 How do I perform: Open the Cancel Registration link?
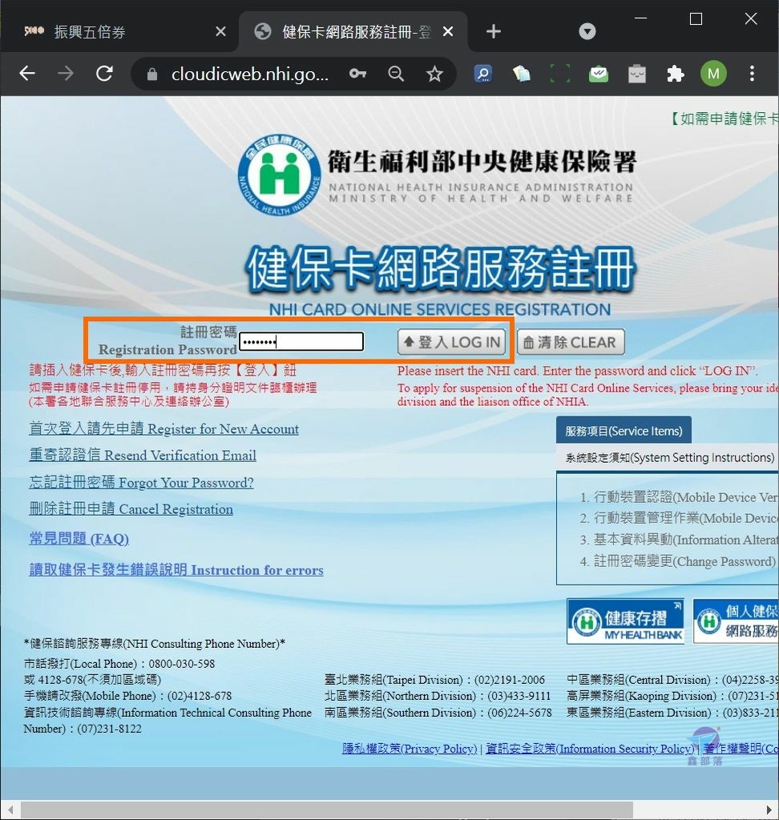click(x=131, y=508)
